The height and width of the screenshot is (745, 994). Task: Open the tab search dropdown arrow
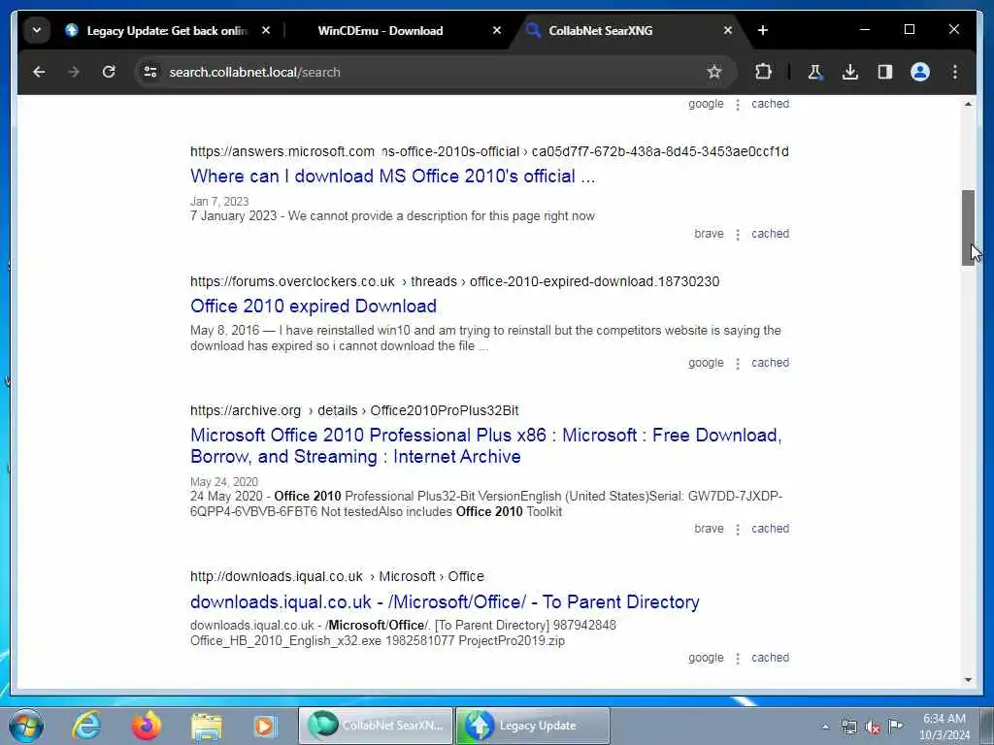(37, 30)
